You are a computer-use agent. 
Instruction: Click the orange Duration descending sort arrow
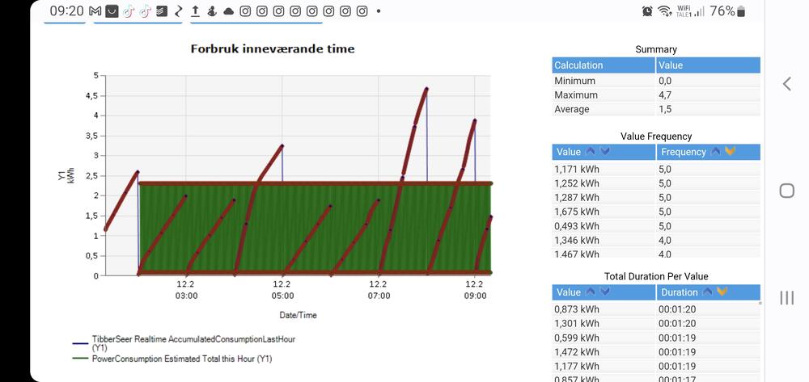[722, 292]
